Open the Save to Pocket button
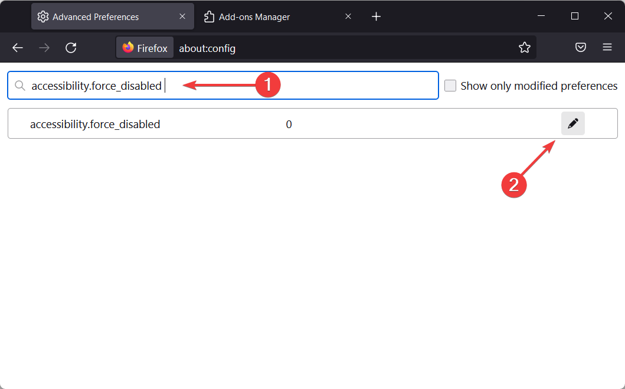Image resolution: width=625 pixels, height=389 pixels. pyautogui.click(x=581, y=47)
